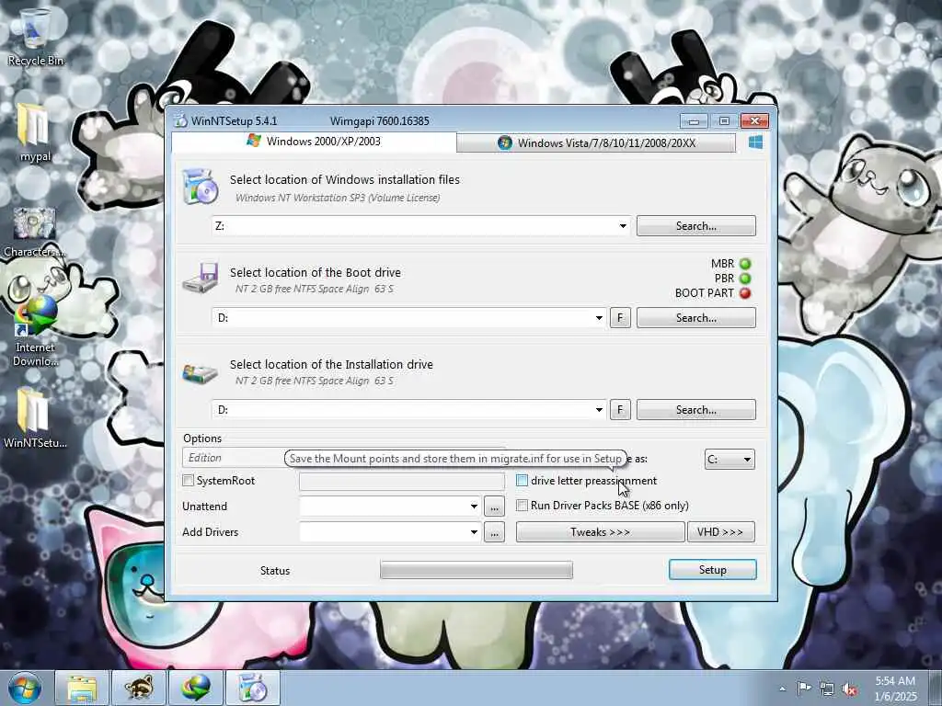
Task: Click the Show desktop strip
Action: [936, 688]
